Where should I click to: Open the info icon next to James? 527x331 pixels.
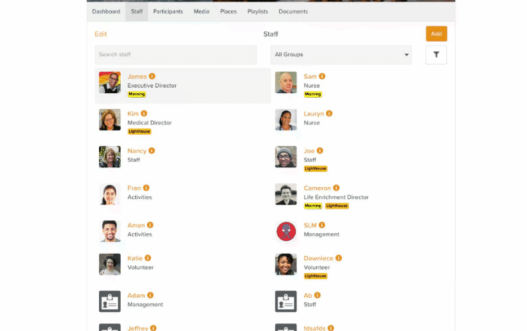coord(152,76)
